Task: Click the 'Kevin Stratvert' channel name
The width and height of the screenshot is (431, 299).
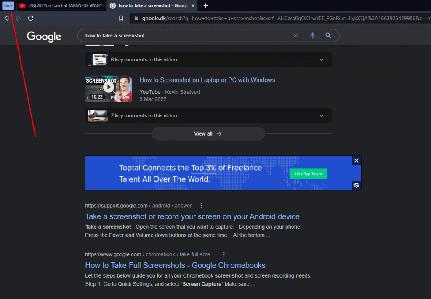Action: click(x=183, y=92)
